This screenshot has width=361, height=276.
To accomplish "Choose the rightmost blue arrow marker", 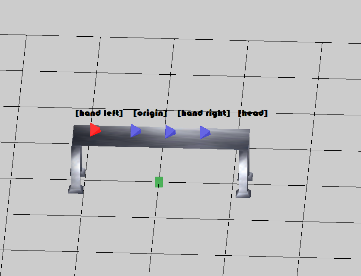I will (204, 133).
